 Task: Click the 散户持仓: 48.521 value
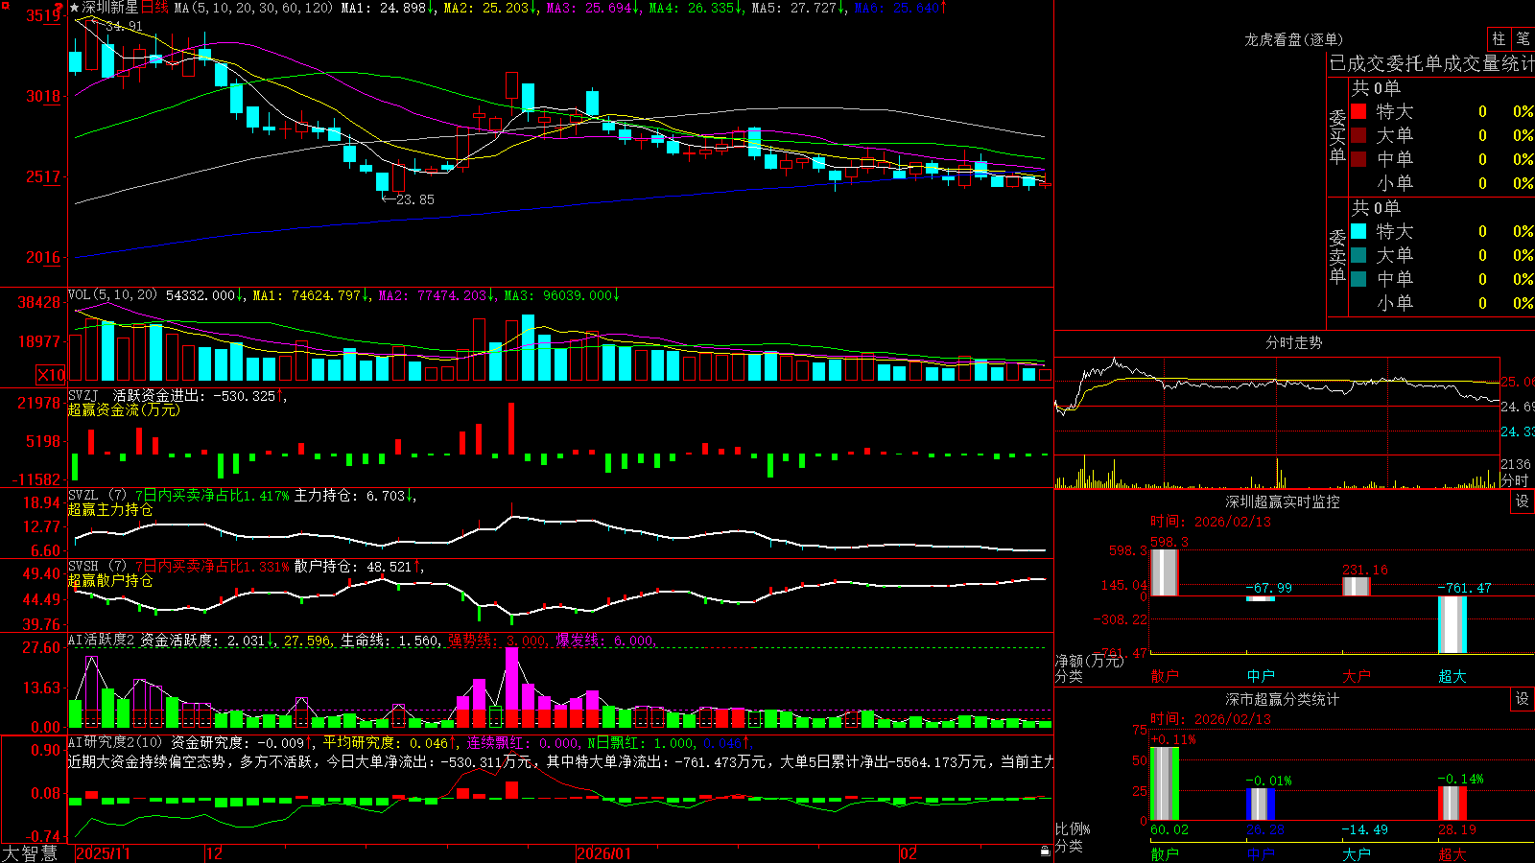coord(352,567)
